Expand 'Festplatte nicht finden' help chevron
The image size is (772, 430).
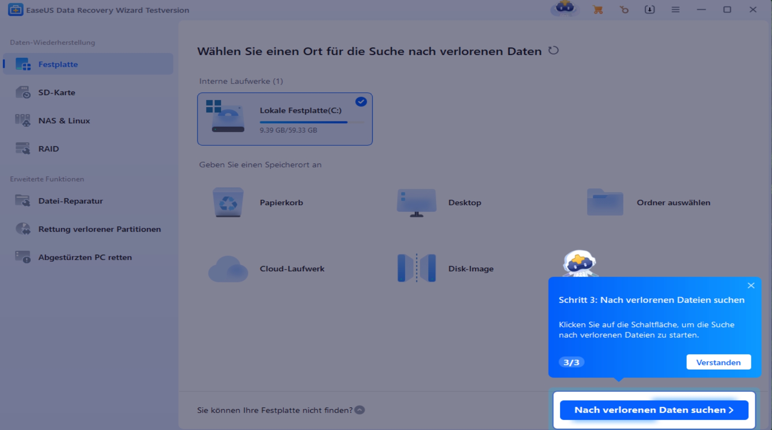pyautogui.click(x=360, y=410)
